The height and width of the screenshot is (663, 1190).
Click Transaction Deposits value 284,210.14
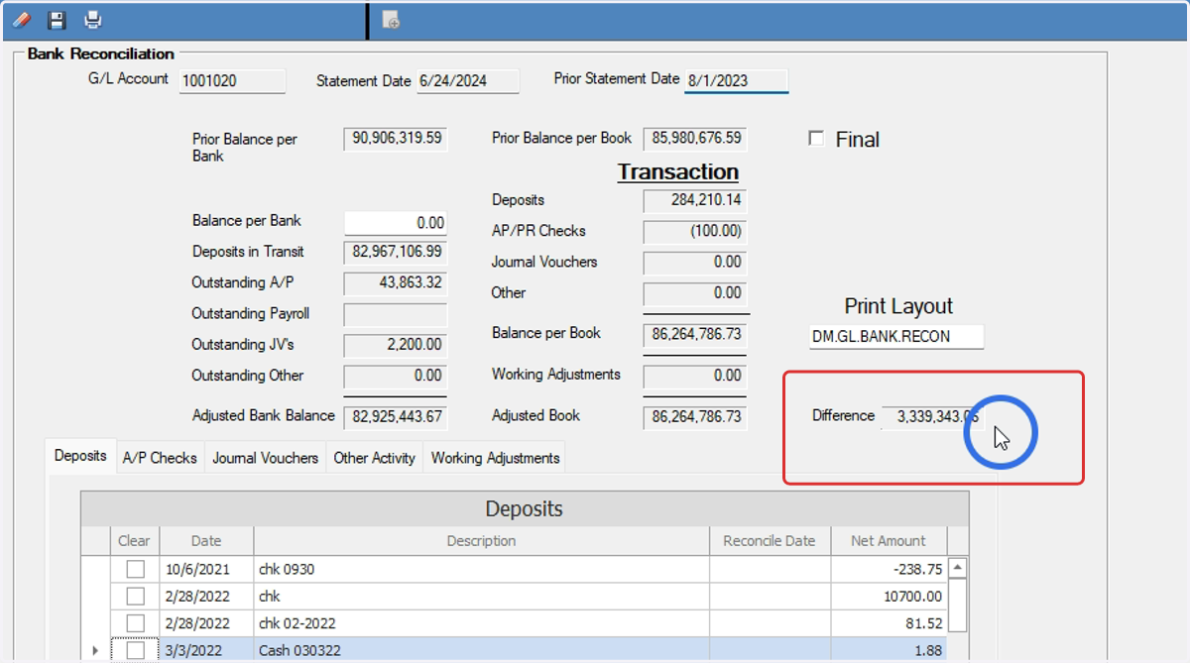tap(695, 201)
